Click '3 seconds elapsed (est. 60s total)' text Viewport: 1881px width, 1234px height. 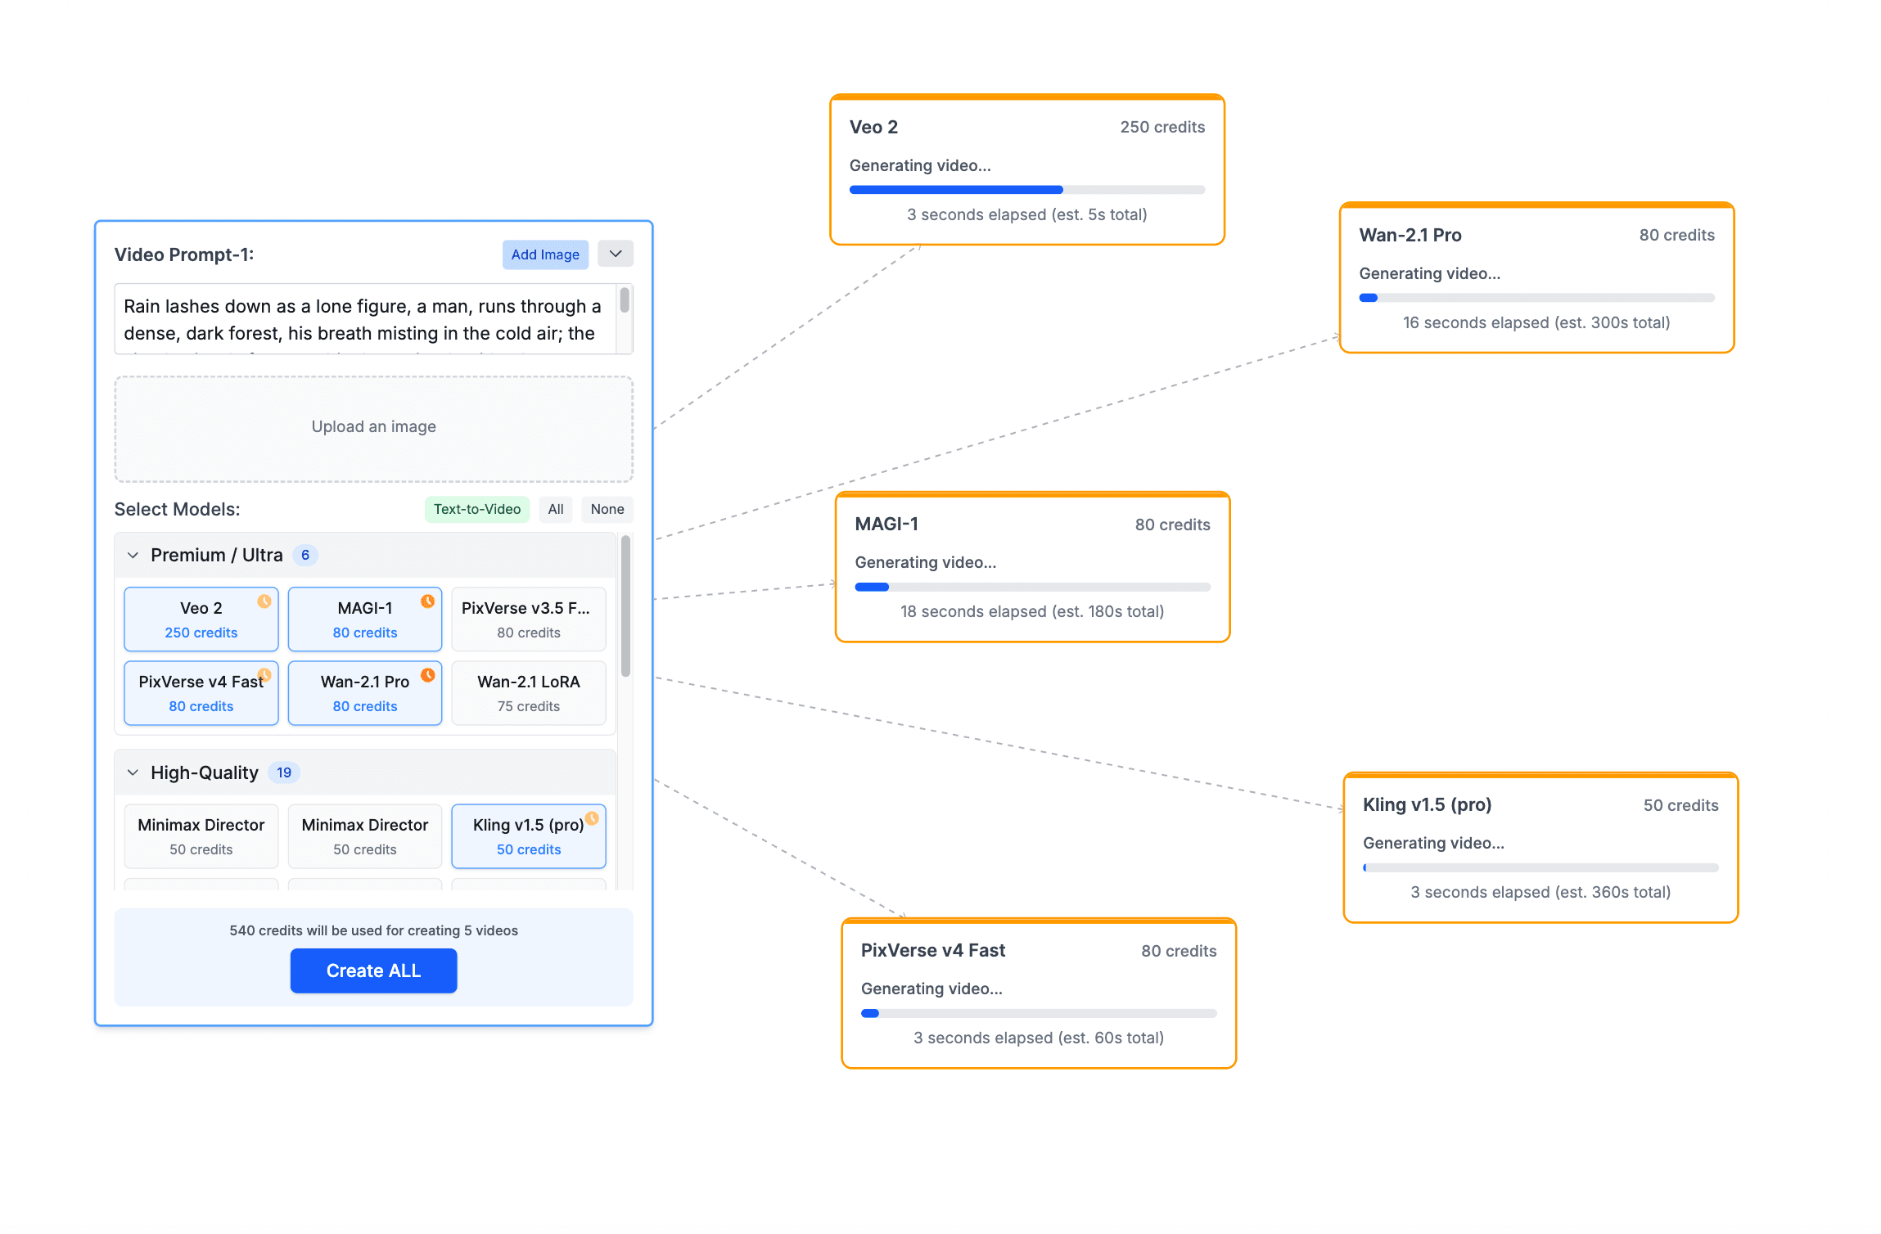1040,1038
